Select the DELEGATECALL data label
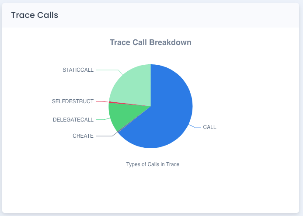This screenshot has height=216, width=303. click(73, 119)
